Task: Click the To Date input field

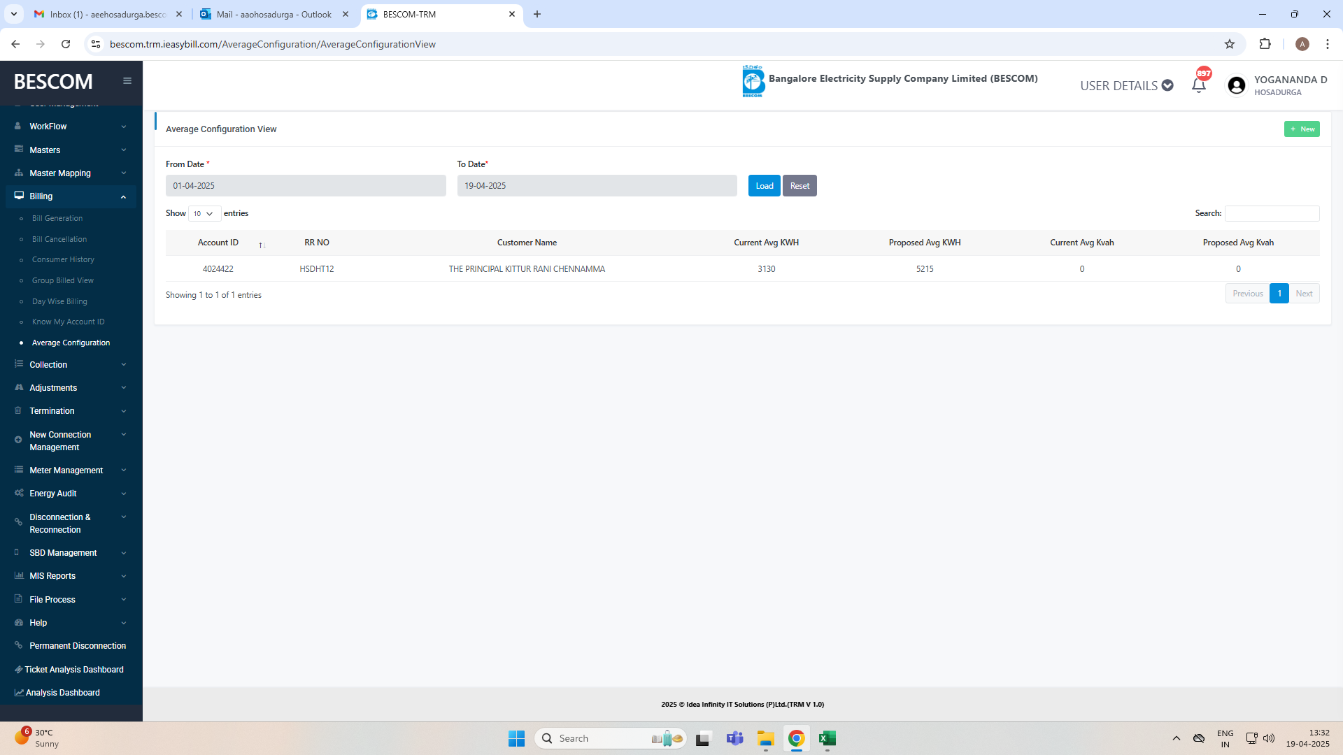Action: pyautogui.click(x=597, y=186)
